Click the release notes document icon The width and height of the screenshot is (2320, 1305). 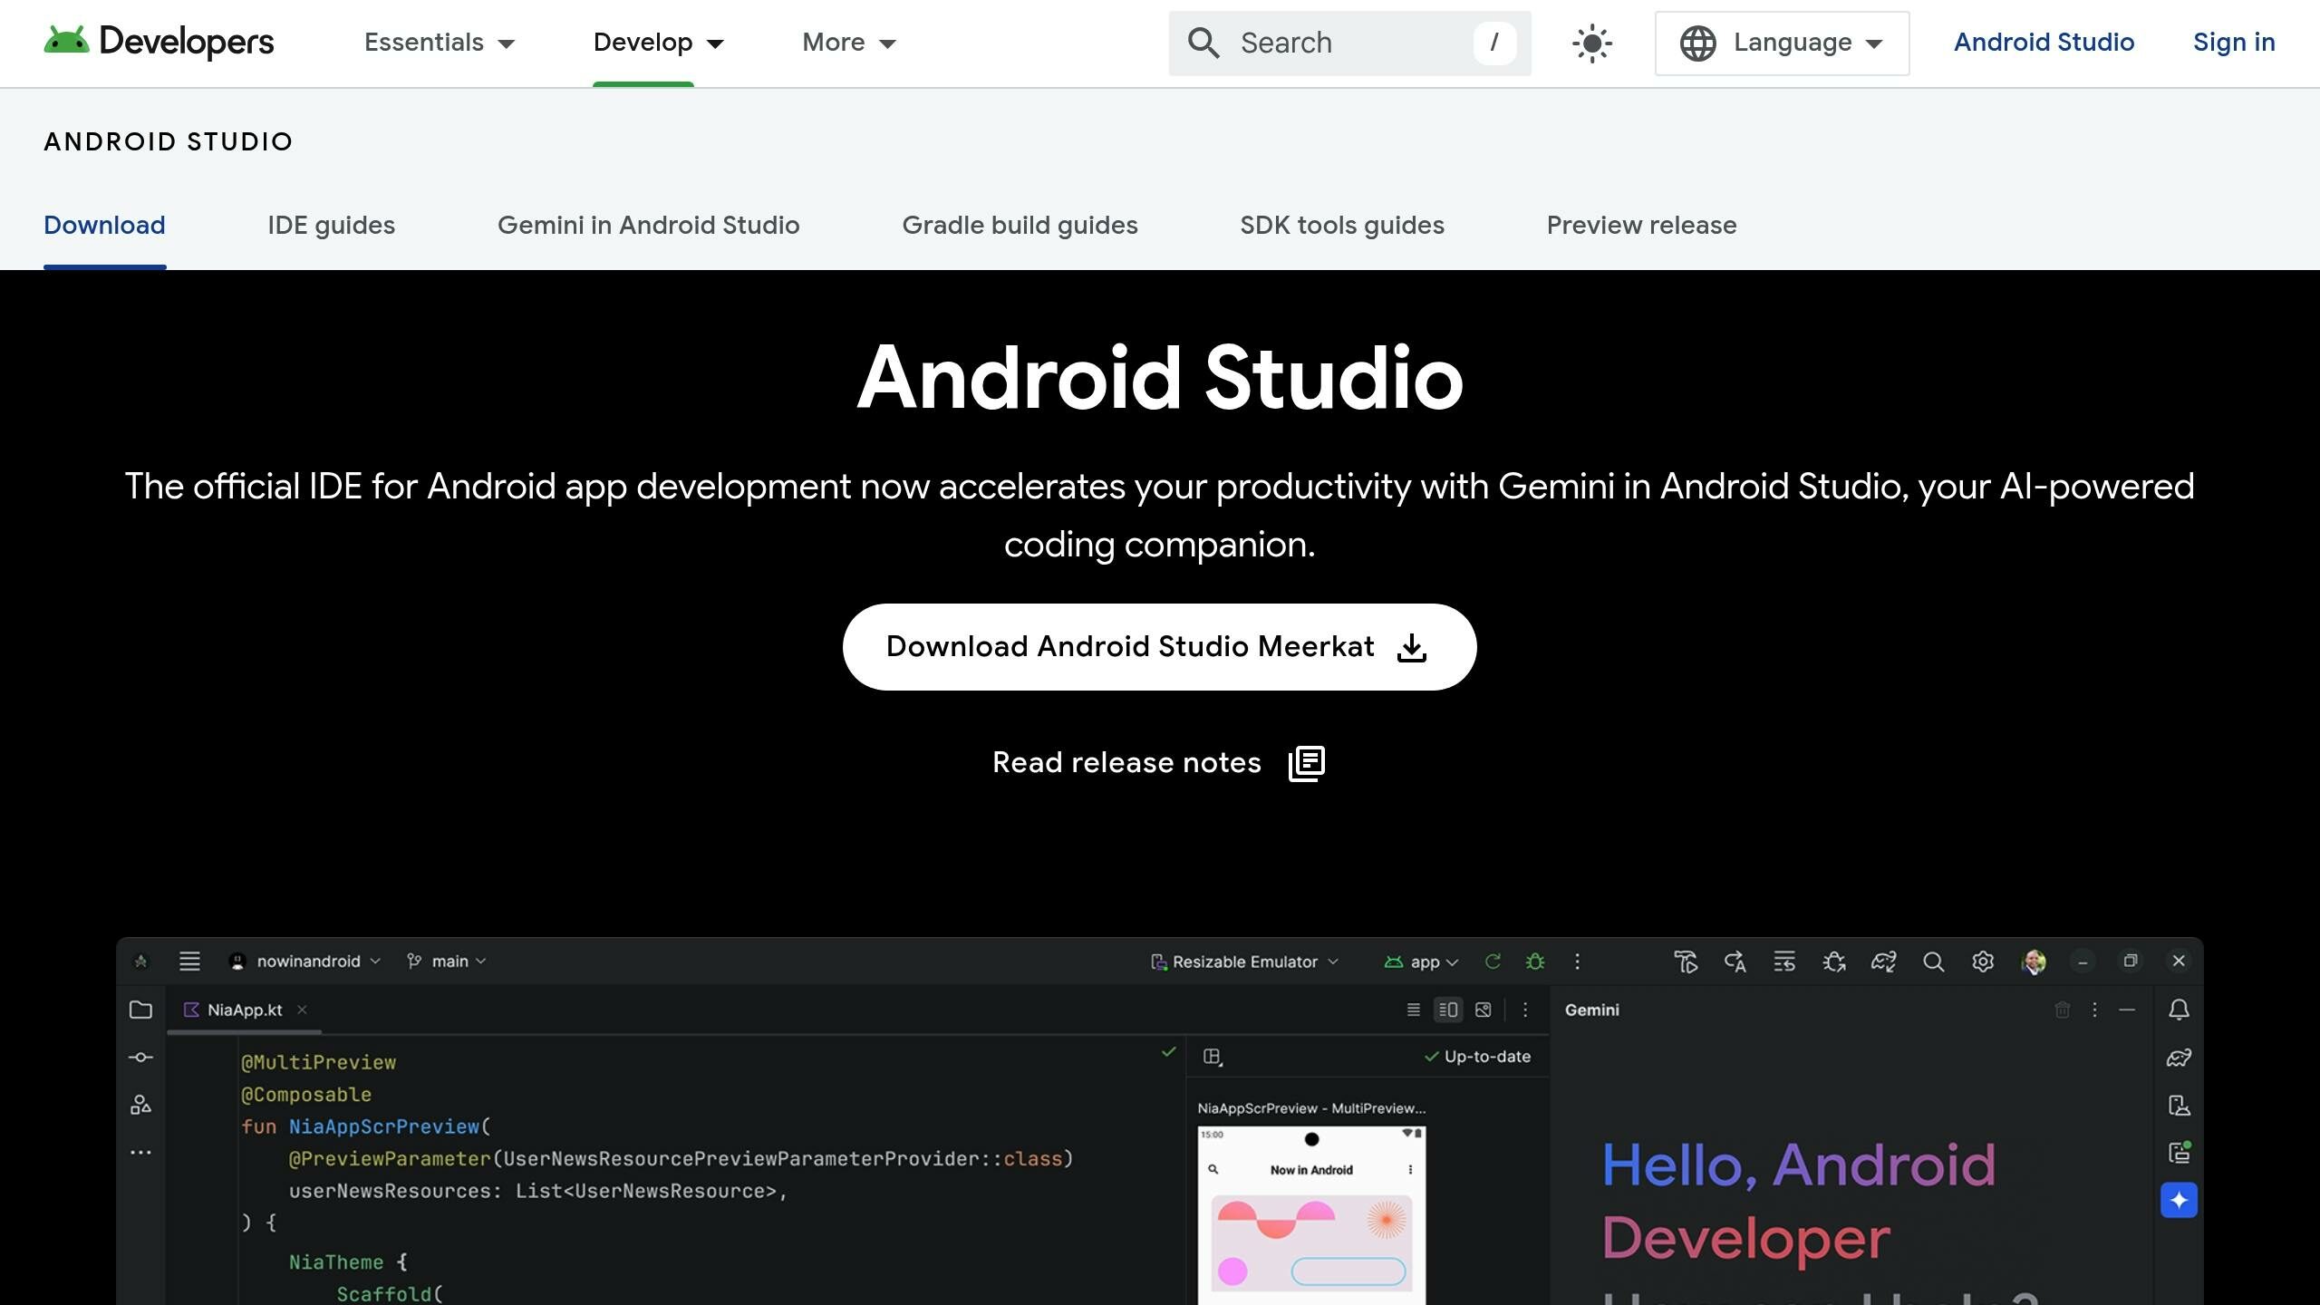coord(1307,763)
